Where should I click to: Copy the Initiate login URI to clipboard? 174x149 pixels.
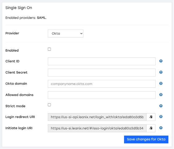click(x=151, y=128)
